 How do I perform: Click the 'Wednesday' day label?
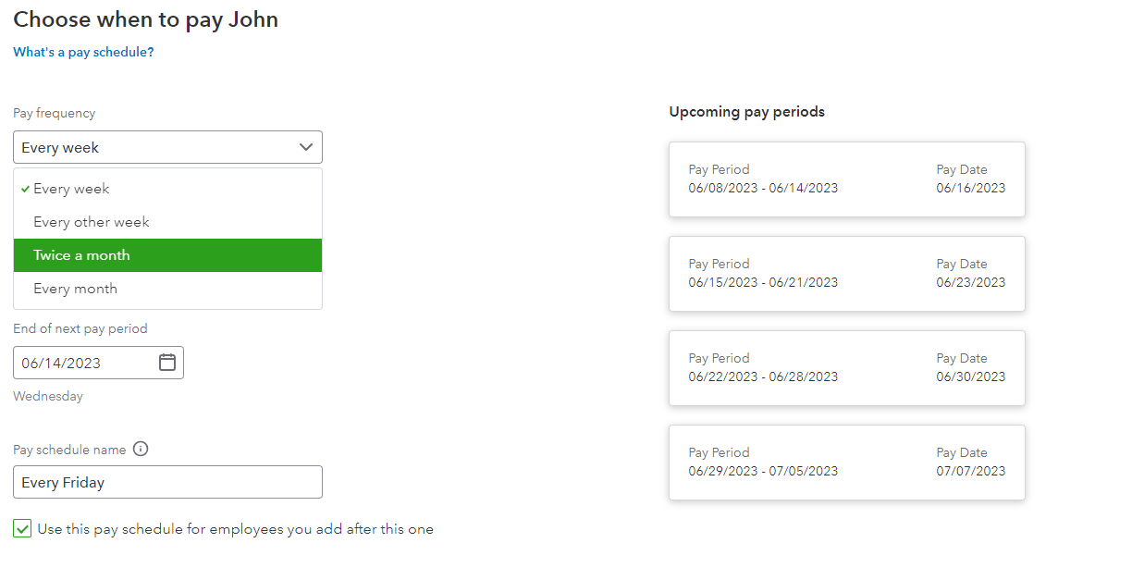48,396
